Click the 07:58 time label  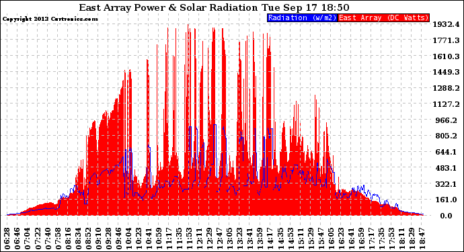58,238
